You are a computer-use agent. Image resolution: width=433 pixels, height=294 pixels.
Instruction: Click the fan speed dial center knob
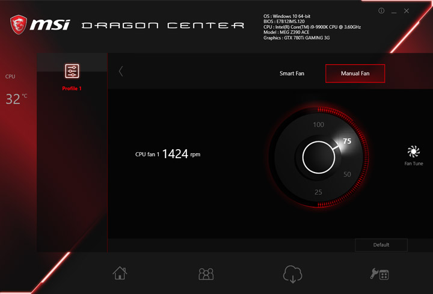coord(319,158)
